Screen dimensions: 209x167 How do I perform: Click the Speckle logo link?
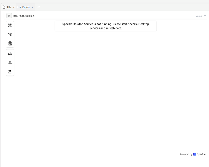[199, 154]
